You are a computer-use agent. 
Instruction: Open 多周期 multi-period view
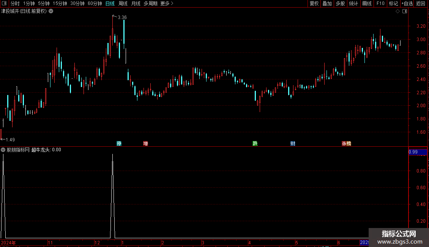click(x=150, y=3)
